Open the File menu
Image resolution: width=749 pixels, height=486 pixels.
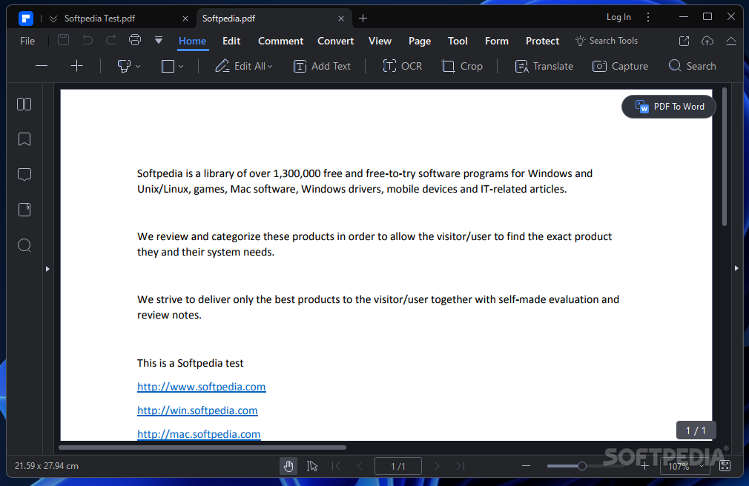(x=27, y=41)
